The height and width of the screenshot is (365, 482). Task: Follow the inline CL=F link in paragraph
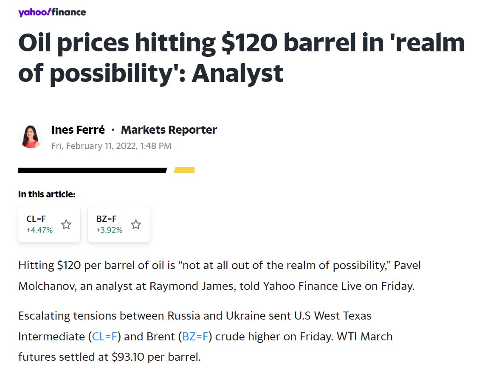(104, 337)
